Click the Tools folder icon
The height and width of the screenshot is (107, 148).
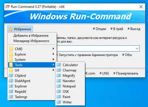pos(11,65)
